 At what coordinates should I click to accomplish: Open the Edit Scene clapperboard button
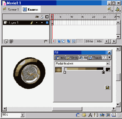pos(110,9)
